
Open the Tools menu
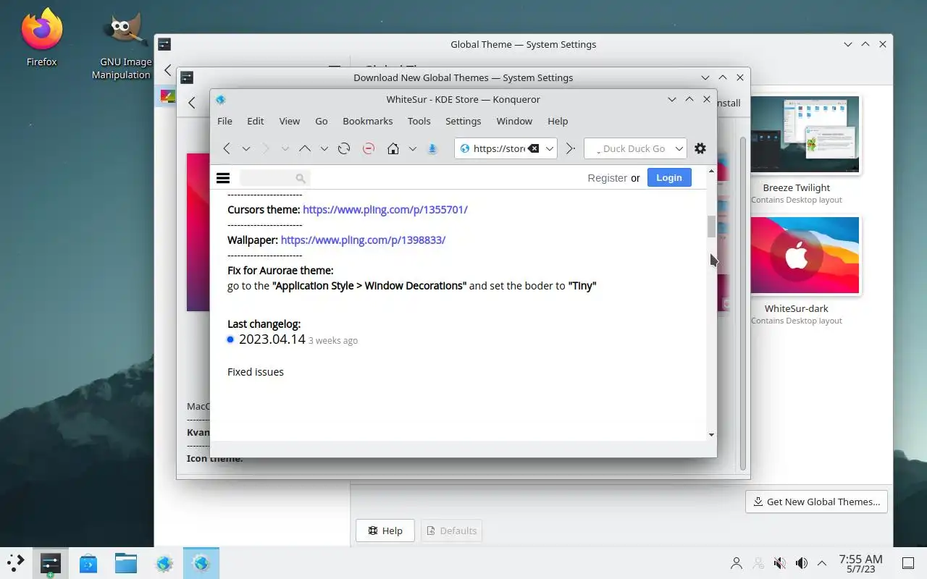419,121
